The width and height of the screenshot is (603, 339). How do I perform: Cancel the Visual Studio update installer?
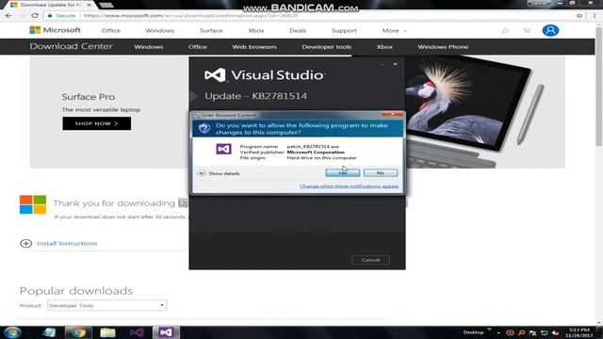click(370, 260)
